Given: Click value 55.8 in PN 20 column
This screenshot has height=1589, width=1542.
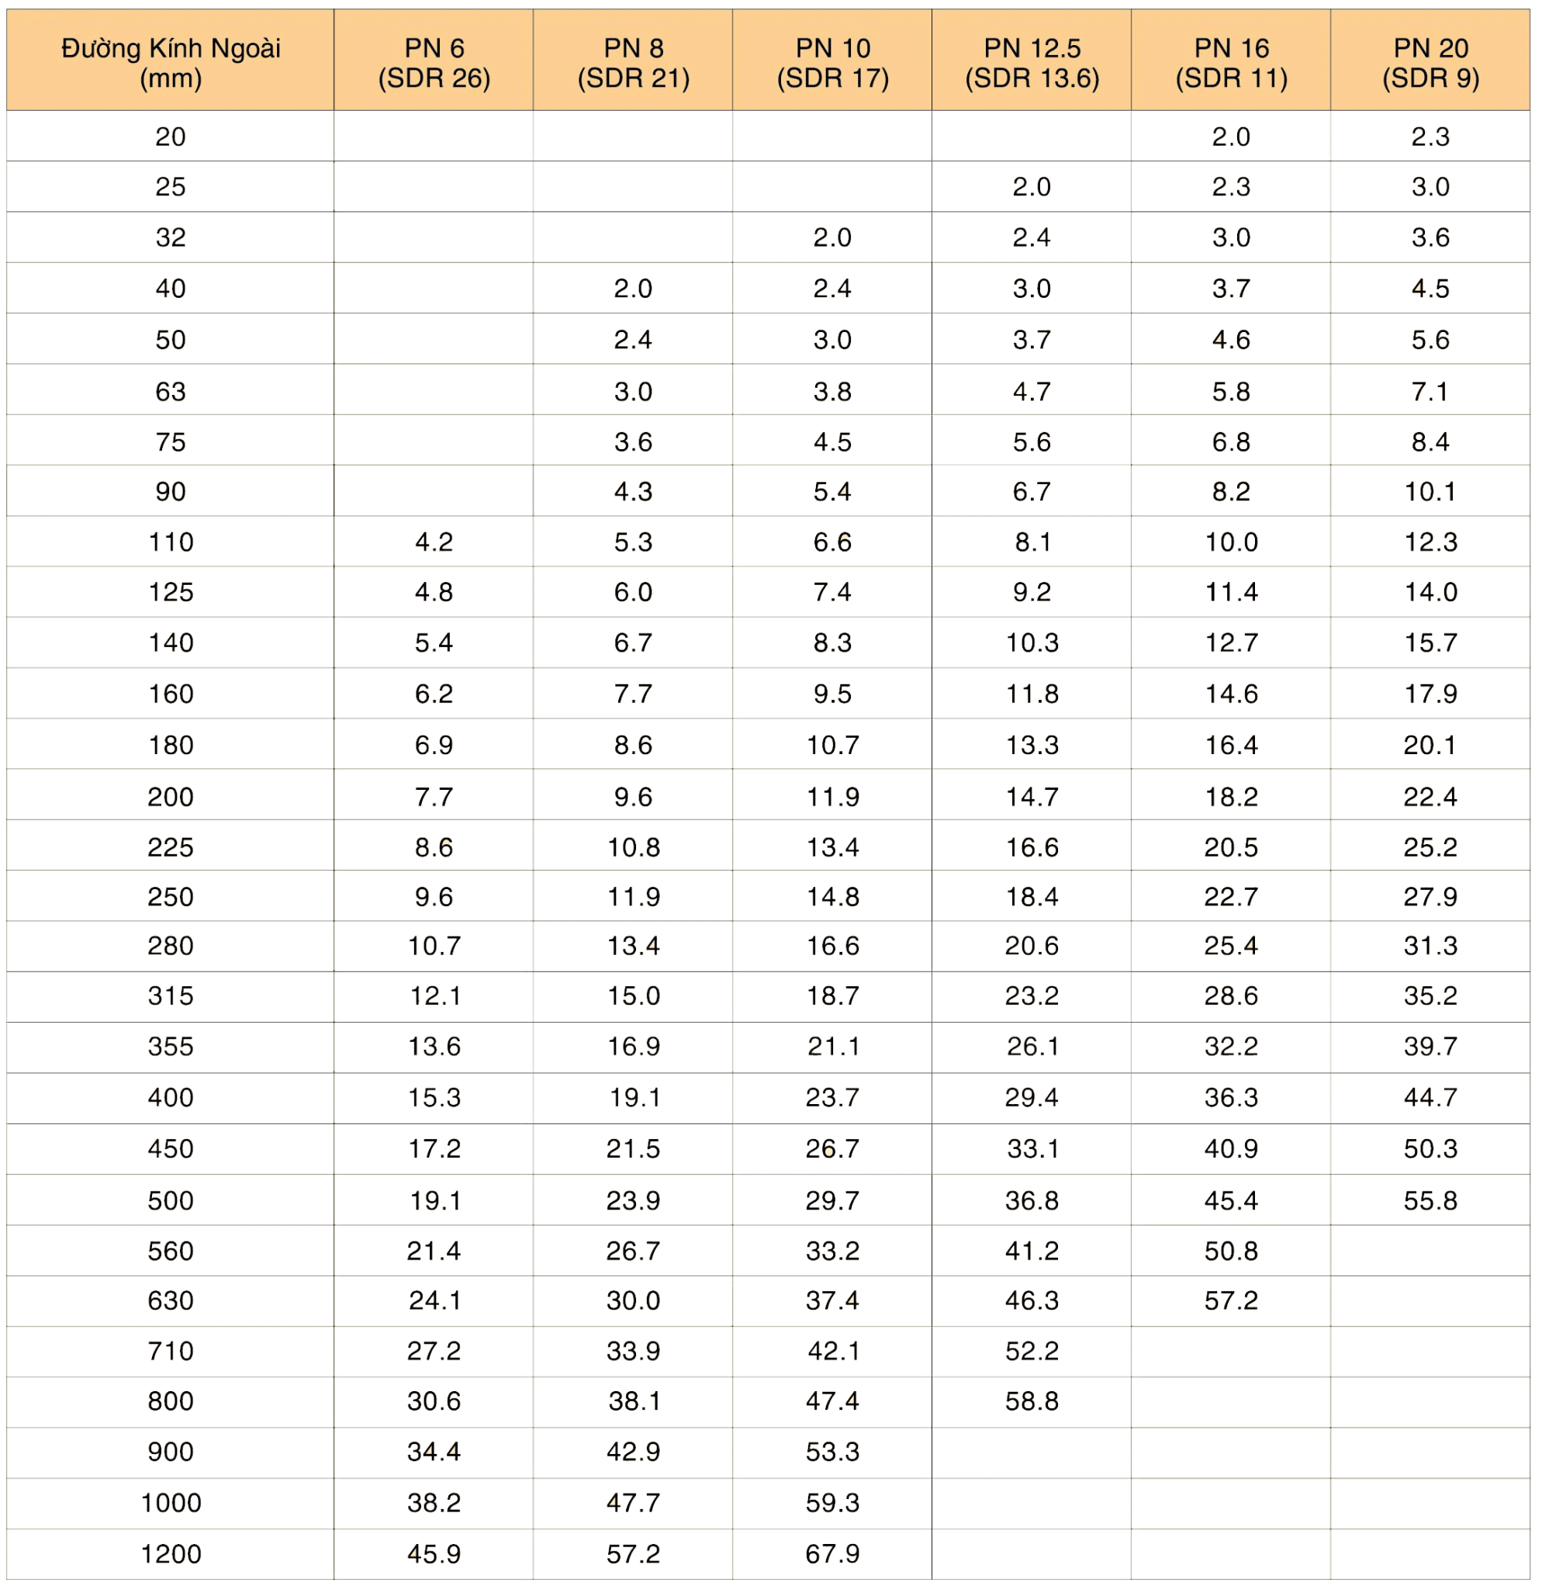Looking at the screenshot, I should 1430,1200.
